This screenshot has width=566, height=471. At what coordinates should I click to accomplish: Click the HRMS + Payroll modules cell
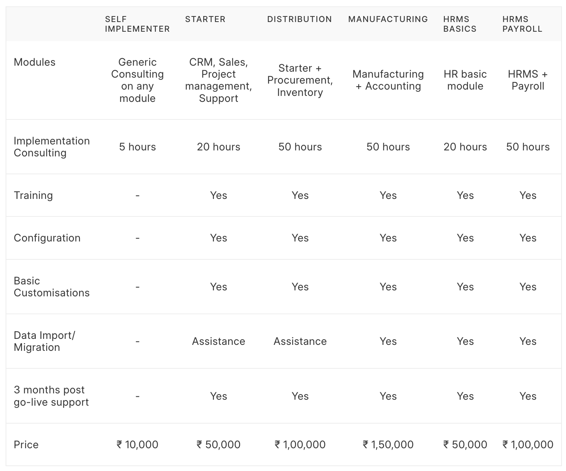point(528,80)
